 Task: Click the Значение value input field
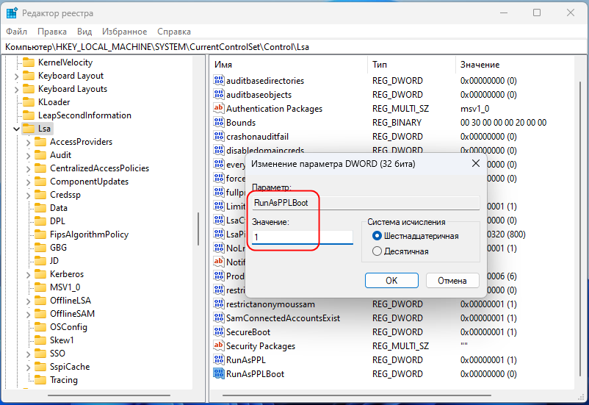(303, 237)
